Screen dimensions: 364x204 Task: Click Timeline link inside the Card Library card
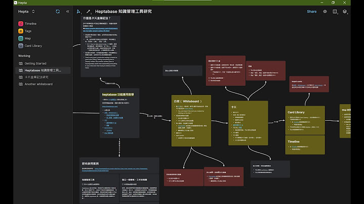pos(296,122)
